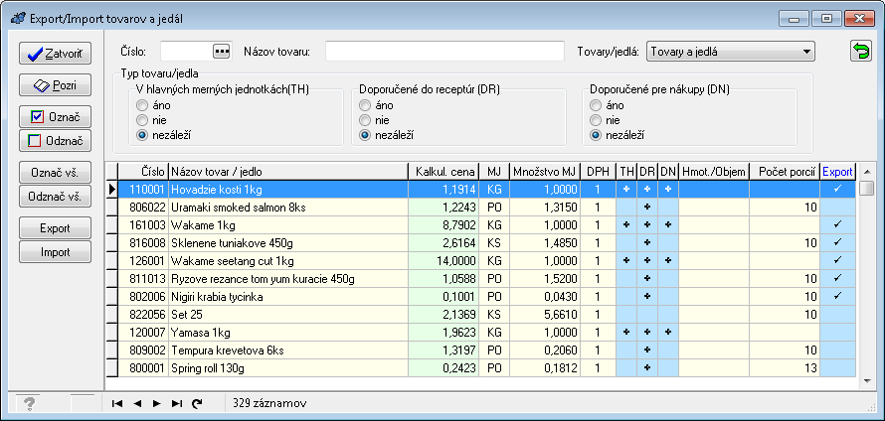
Task: Click the table scrollbar up arrow
Action: click(x=867, y=172)
